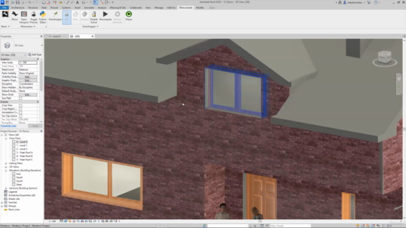Open 1 - Level 1 floor plan
This screenshot has width=406, height=228.
point(22,146)
